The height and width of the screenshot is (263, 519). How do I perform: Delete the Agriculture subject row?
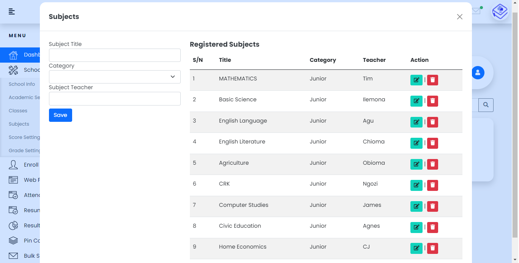432,164
